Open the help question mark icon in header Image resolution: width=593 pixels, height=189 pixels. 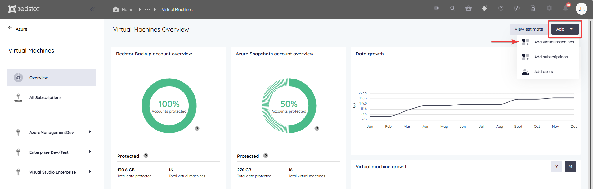click(x=501, y=8)
